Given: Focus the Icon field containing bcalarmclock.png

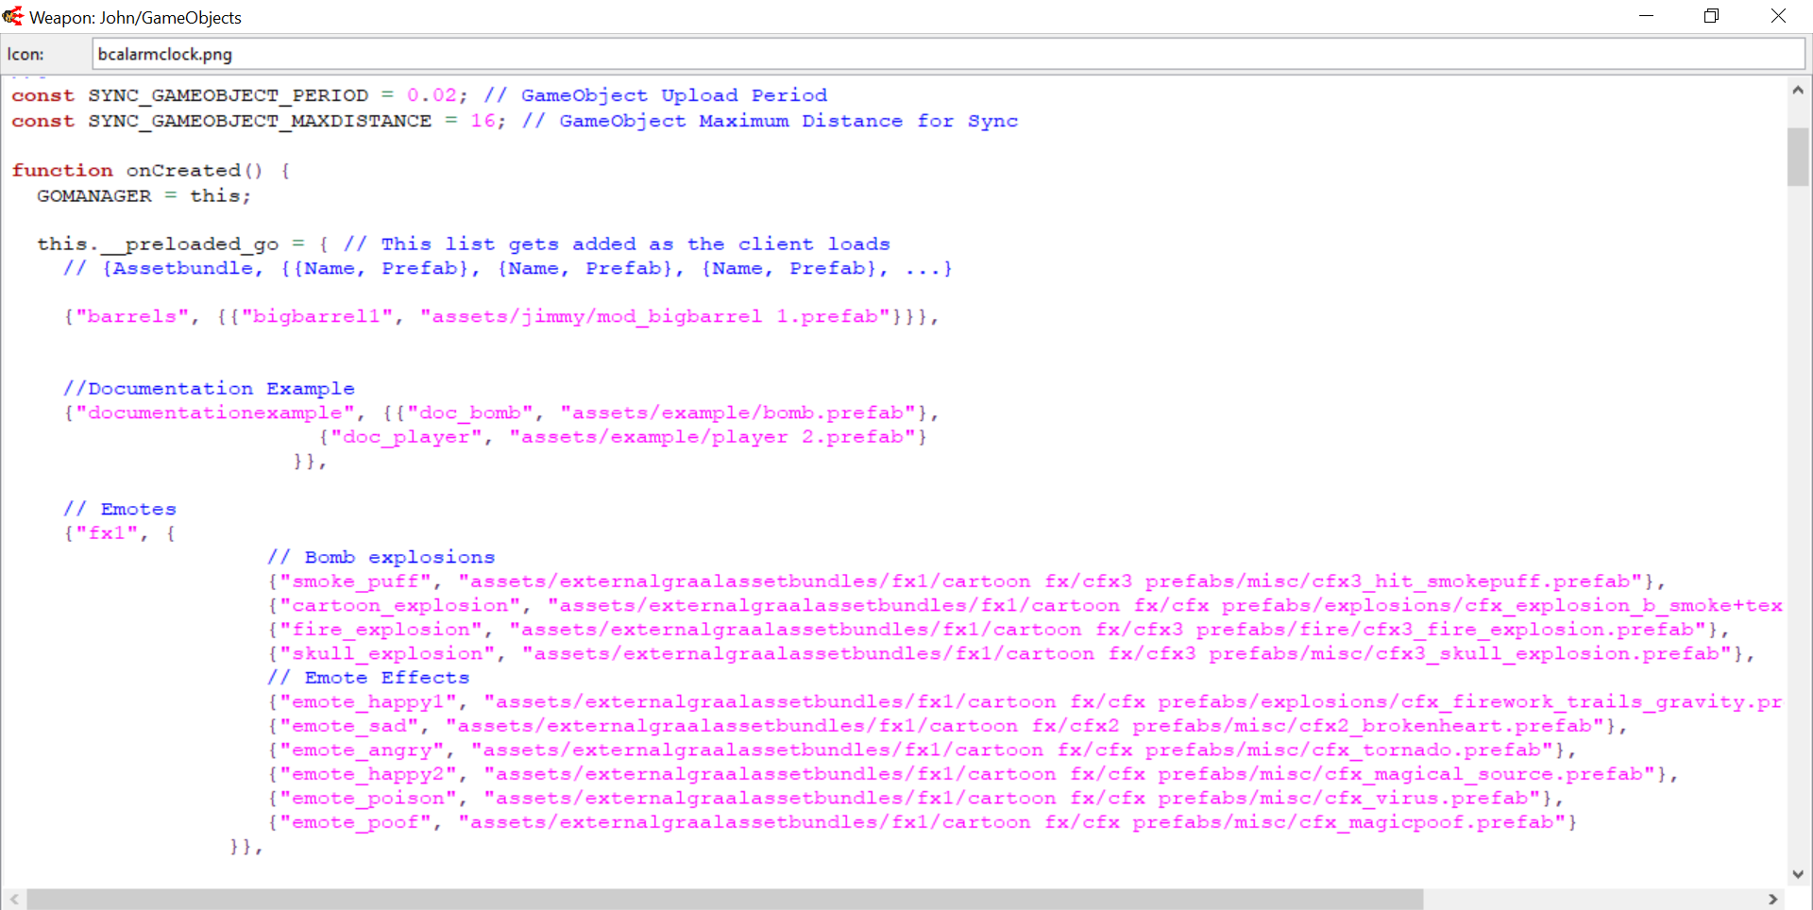Looking at the screenshot, I should [944, 55].
